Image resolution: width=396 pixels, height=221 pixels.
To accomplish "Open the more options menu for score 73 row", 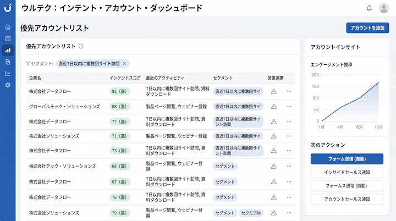I will point(289,151).
